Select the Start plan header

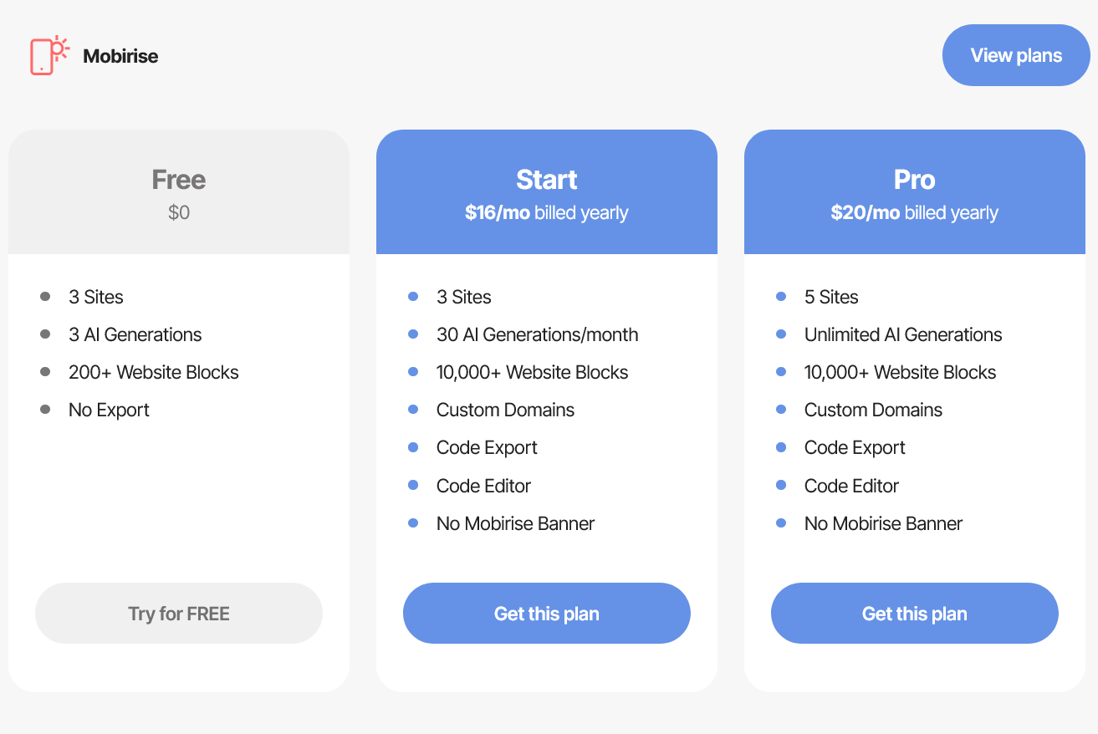[547, 180]
